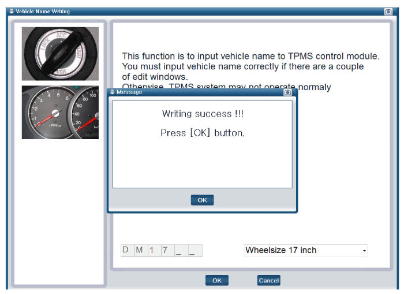Expand the wheel size dropdown arrow
This screenshot has height=294, width=404.
pos(364,251)
